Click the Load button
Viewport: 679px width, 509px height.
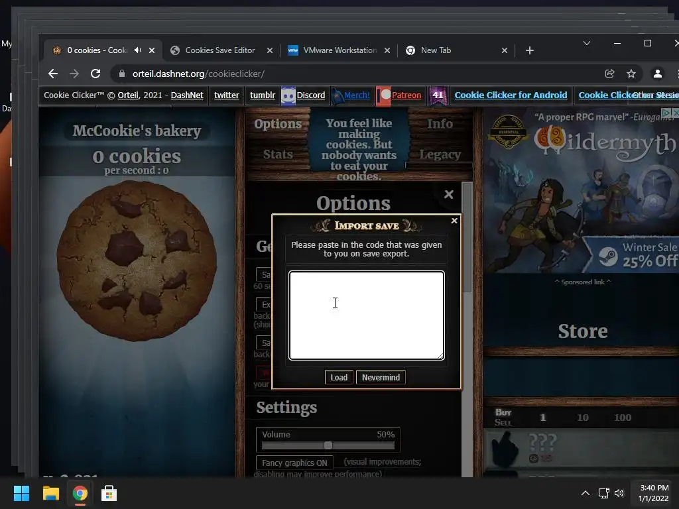coord(339,377)
